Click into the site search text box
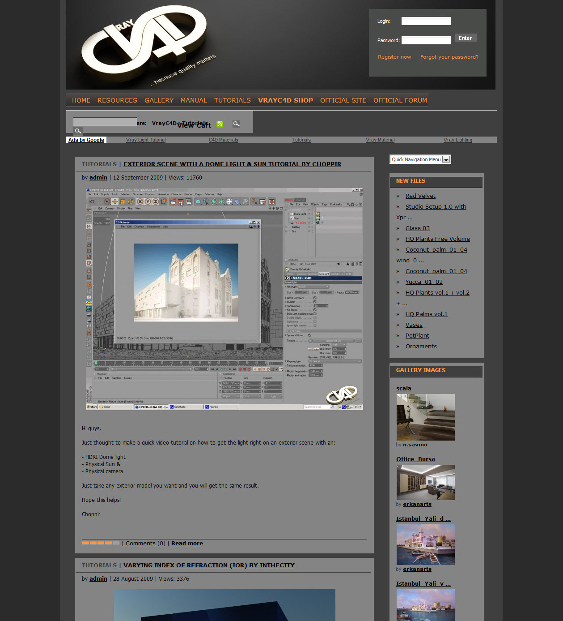This screenshot has height=621, width=563. (105, 122)
